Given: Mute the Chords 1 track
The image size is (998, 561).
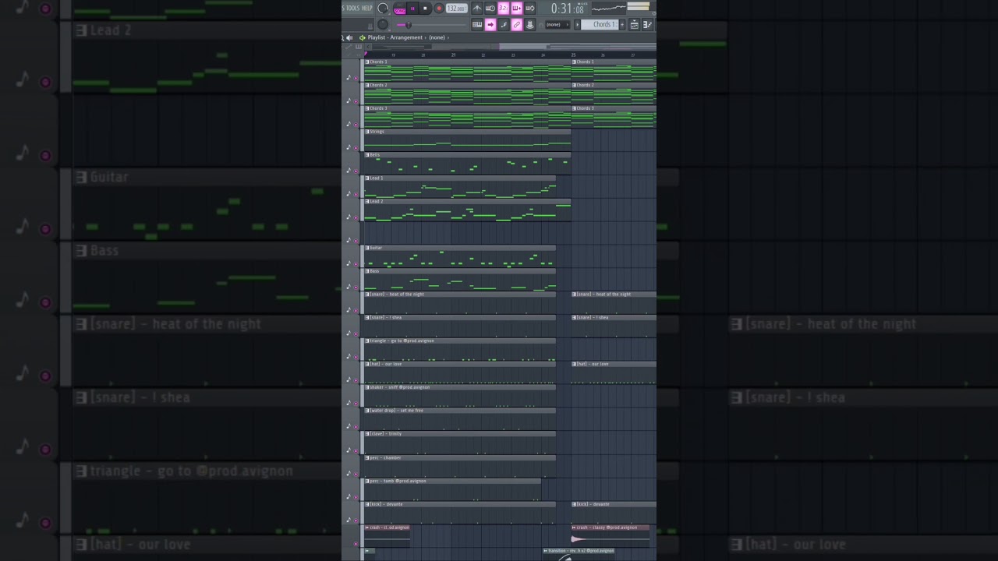Looking at the screenshot, I should click(x=356, y=78).
